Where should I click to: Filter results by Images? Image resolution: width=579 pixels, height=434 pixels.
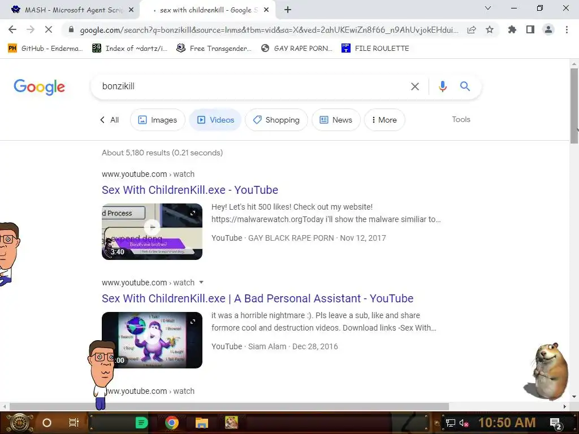pos(158,120)
